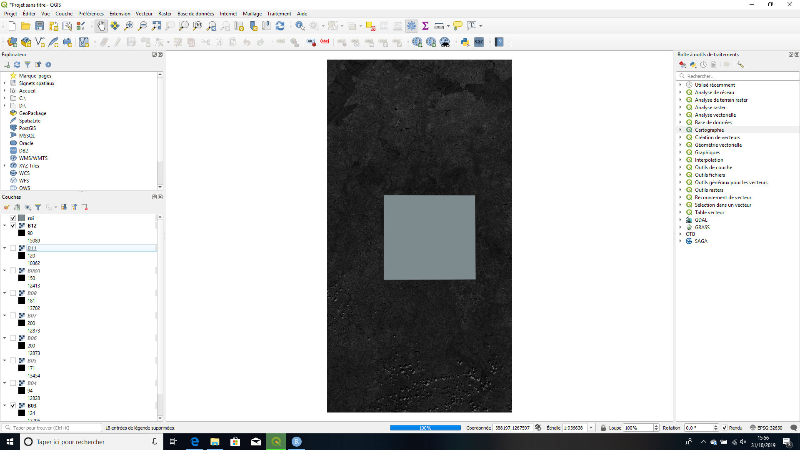Expand the XYZ Tiles explorer node
This screenshot has width=800, height=450.
point(5,166)
